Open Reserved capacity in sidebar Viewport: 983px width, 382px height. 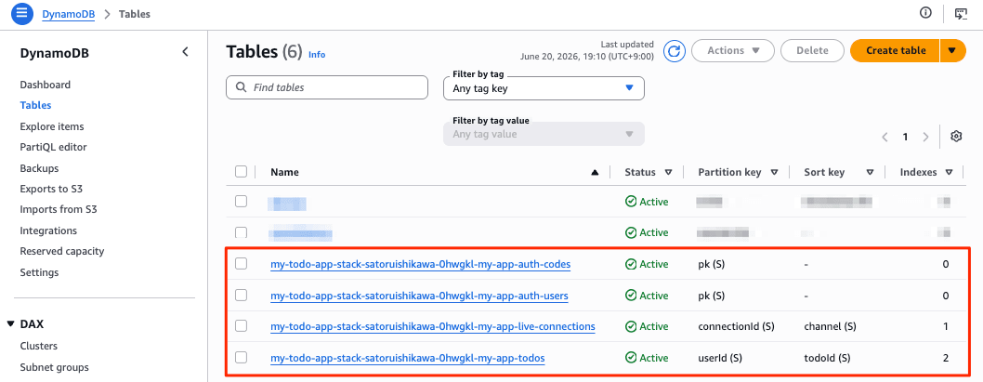click(x=62, y=252)
